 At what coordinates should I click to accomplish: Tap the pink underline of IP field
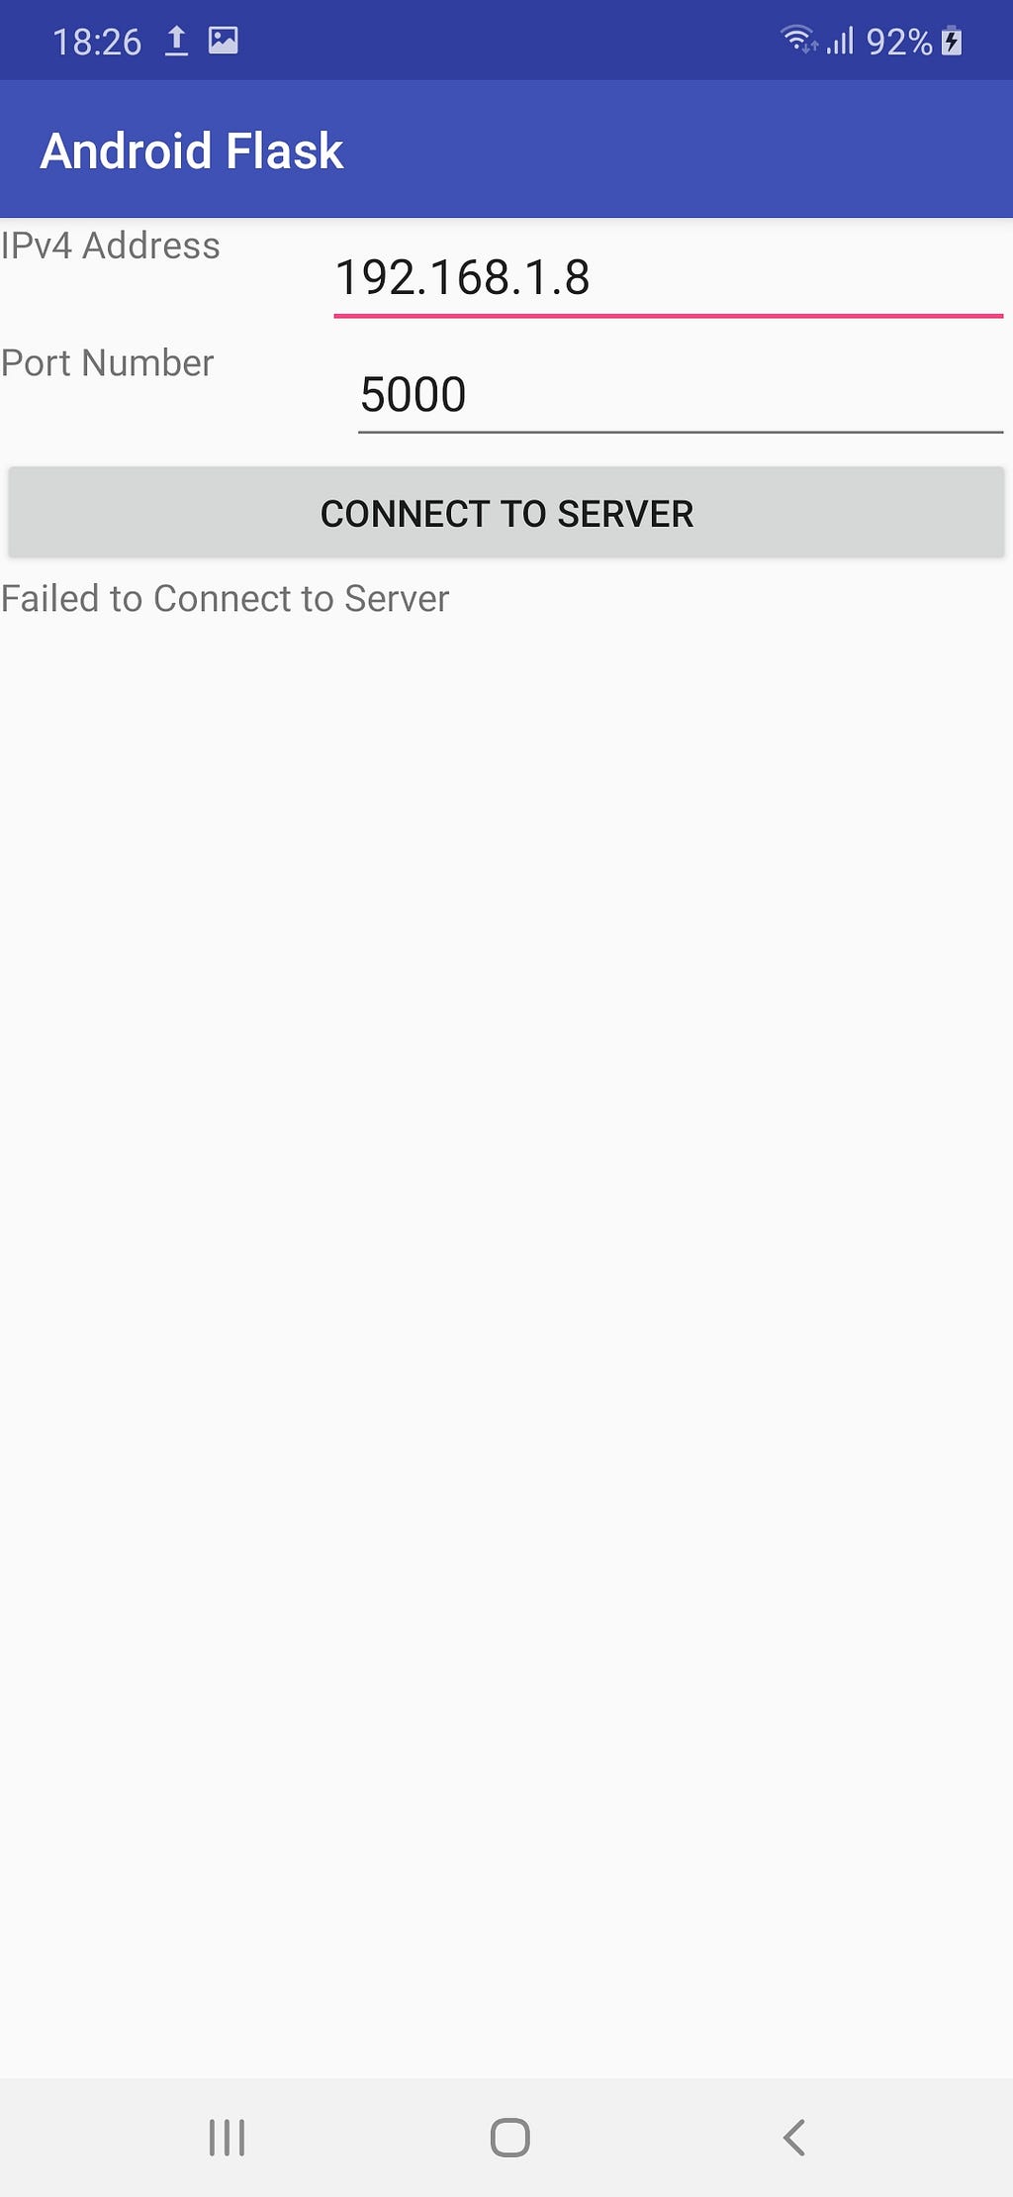tap(669, 316)
